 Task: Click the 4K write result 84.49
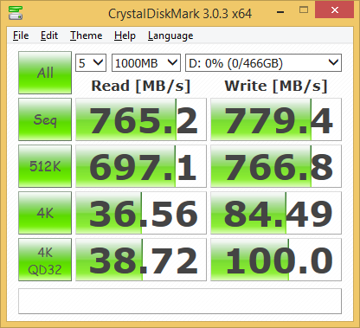[x=276, y=213]
